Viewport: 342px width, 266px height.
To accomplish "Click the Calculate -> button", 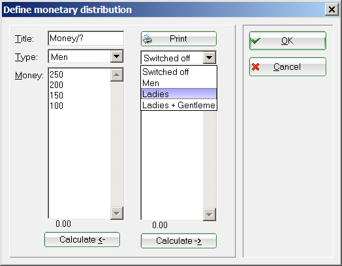I will coord(179,241).
